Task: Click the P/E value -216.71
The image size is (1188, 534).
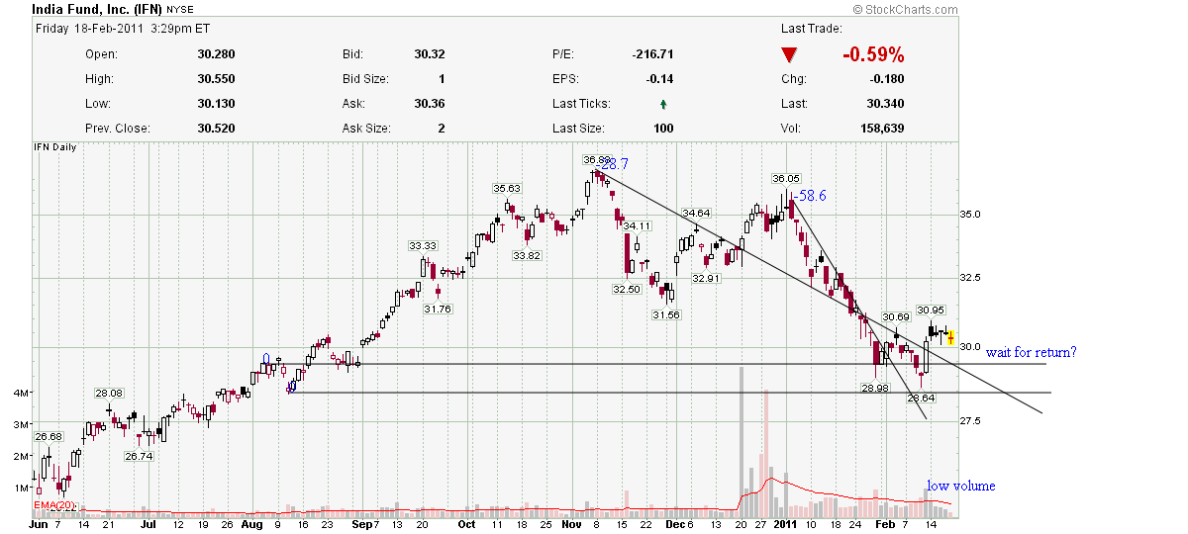Action: 652,54
